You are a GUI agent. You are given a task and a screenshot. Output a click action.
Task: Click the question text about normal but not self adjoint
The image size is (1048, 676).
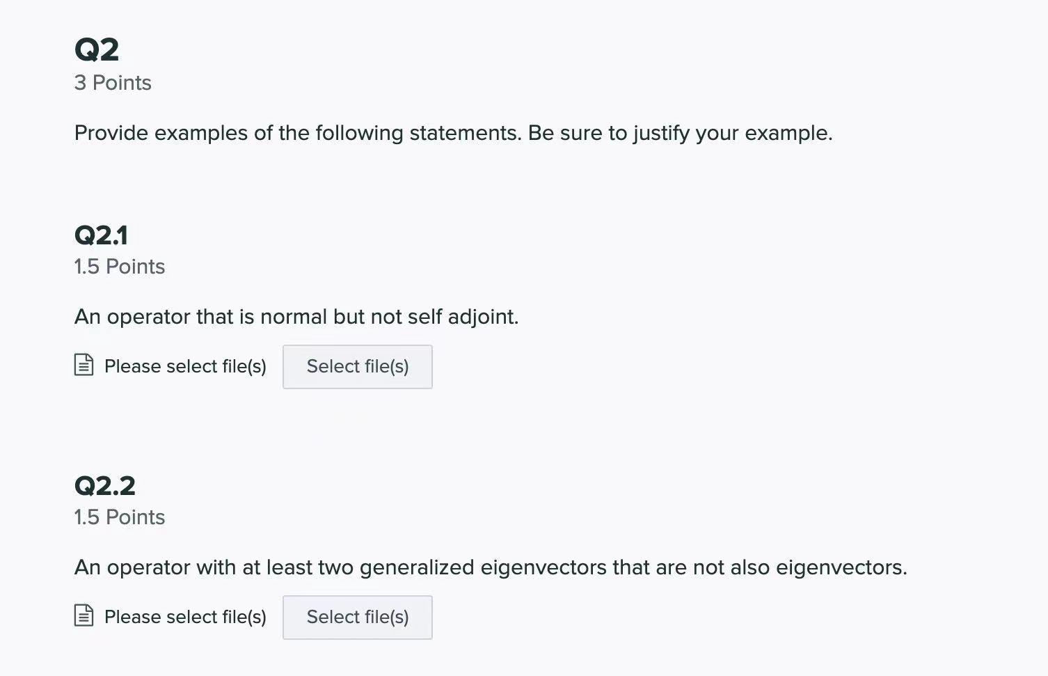[x=296, y=316]
